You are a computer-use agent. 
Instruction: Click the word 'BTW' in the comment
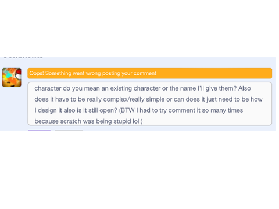pos(127,110)
